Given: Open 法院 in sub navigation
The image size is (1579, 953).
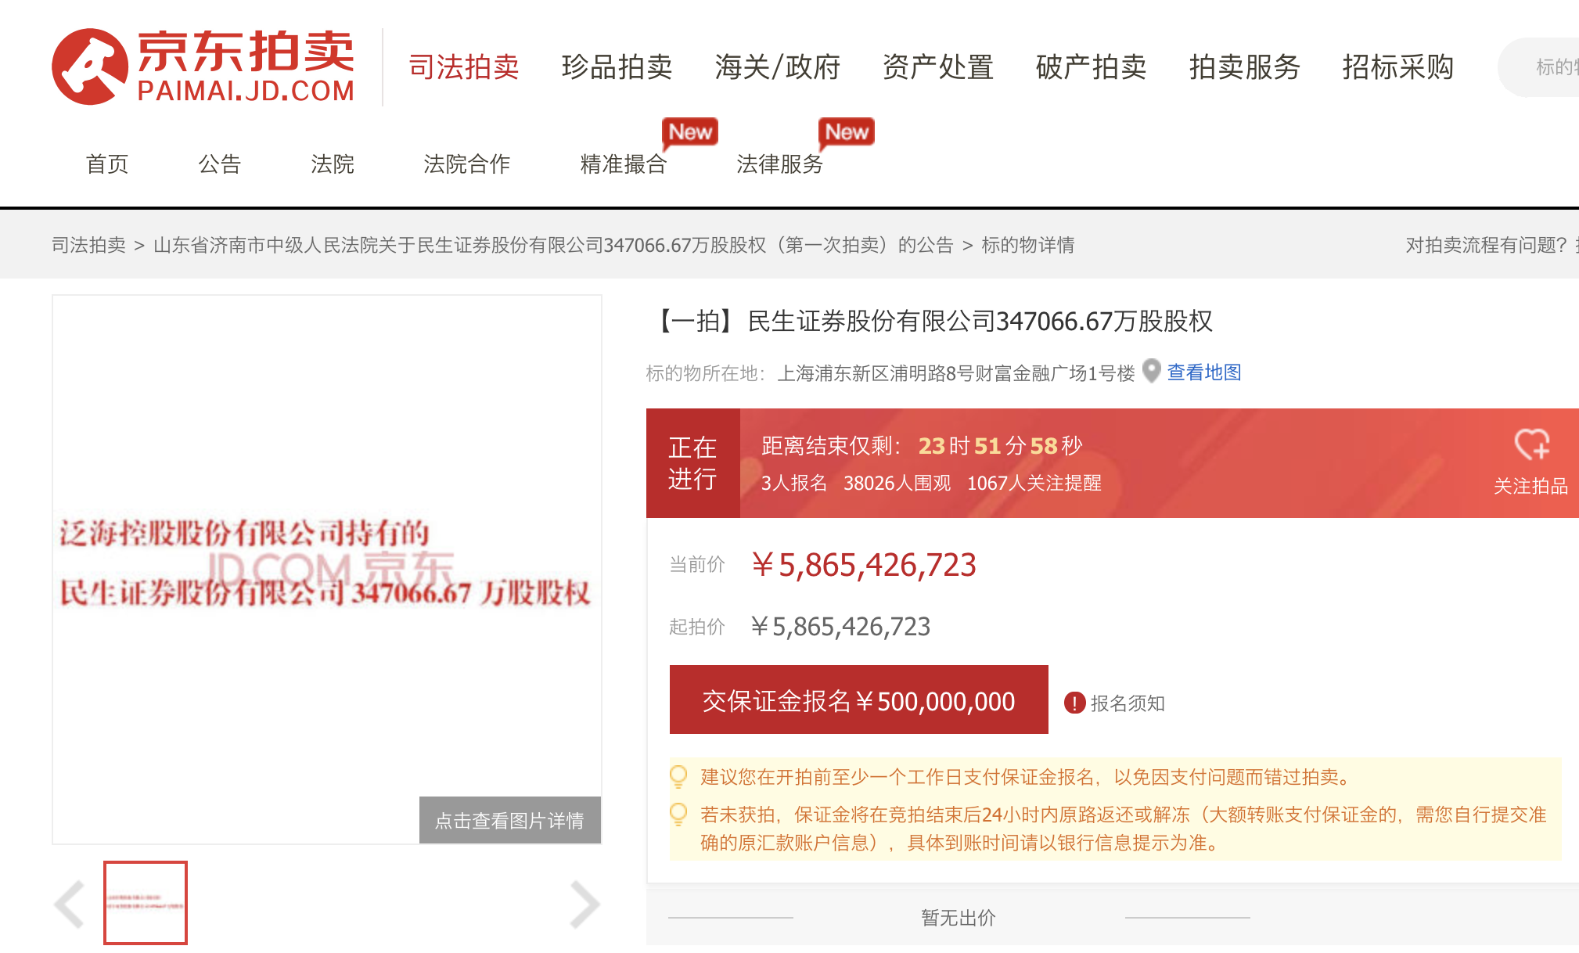Looking at the screenshot, I should (333, 164).
